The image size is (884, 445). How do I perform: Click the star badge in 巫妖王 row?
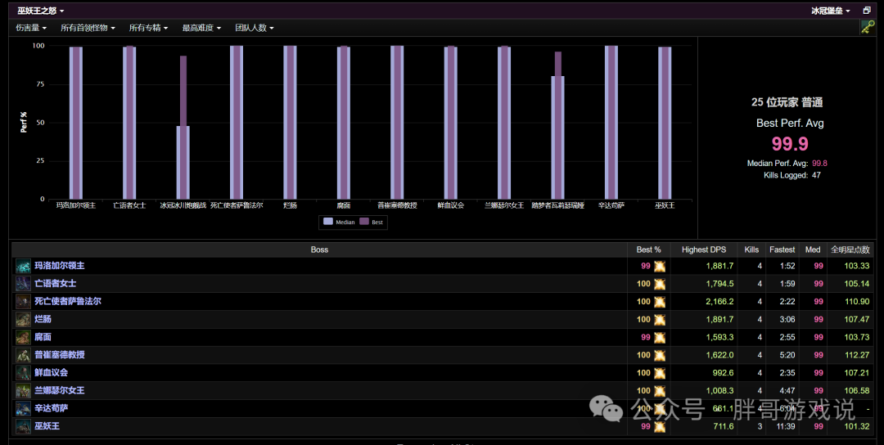click(660, 426)
